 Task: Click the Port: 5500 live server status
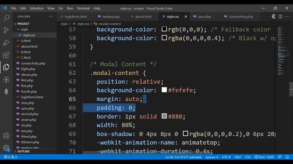tap(264, 157)
